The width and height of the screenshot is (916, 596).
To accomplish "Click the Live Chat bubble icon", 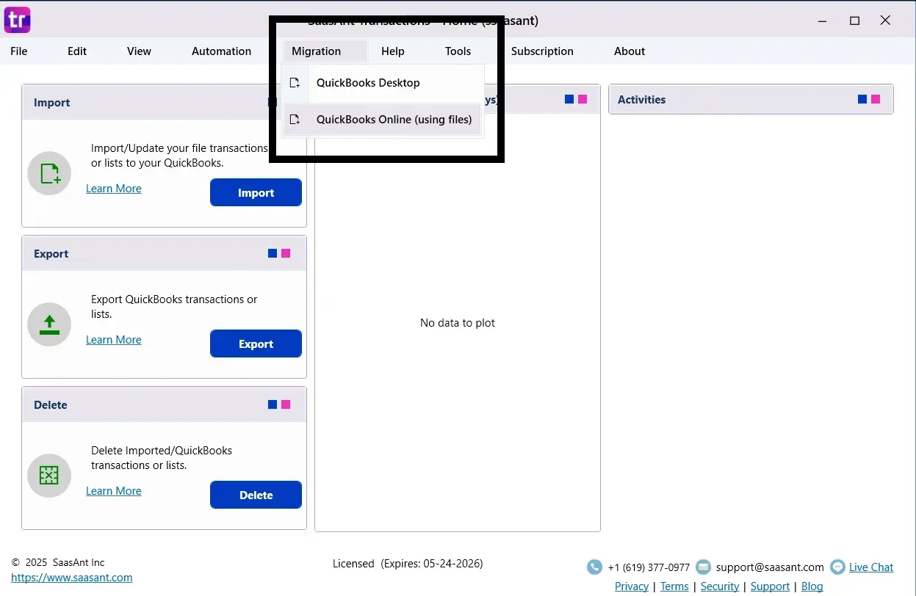I will (837, 567).
